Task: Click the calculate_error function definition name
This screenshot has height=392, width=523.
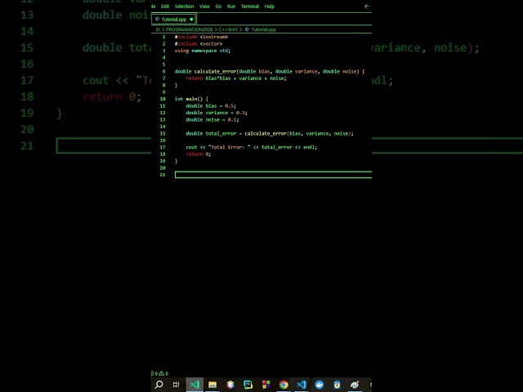Action: click(x=215, y=71)
